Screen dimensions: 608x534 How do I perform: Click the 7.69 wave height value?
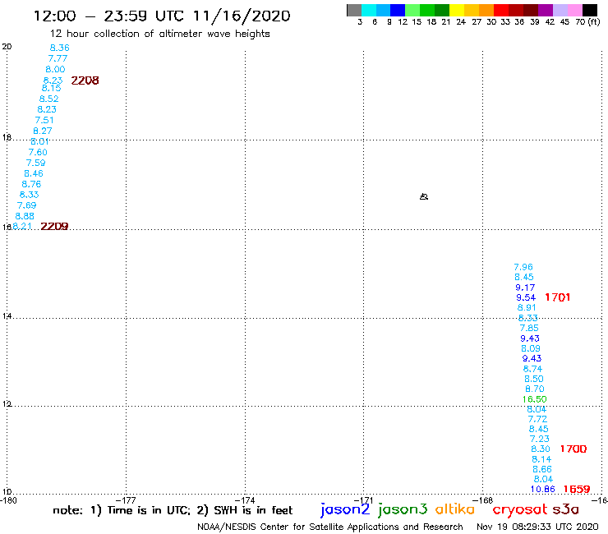27,205
